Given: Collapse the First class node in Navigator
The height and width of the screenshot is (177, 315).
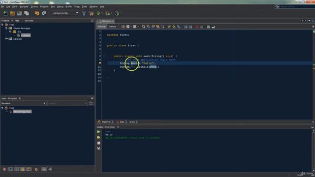Looking at the screenshot, I should [2, 108].
